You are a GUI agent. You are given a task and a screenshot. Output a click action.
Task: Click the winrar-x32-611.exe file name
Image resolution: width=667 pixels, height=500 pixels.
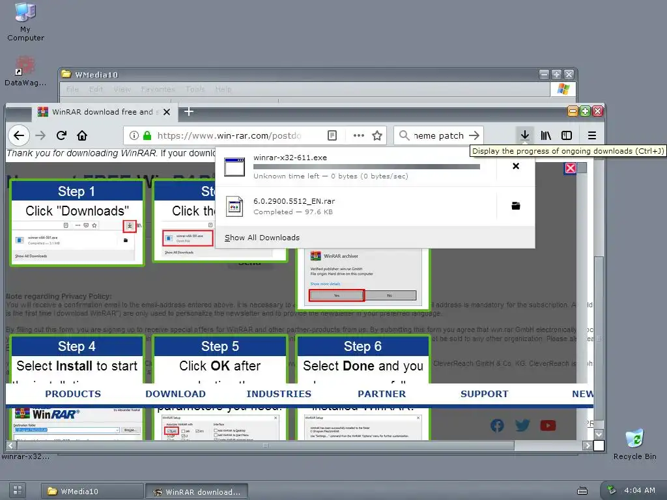click(290, 158)
